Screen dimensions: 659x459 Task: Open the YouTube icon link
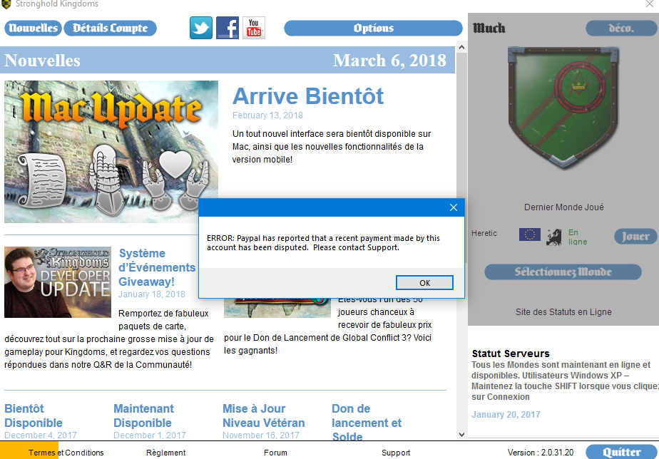click(x=254, y=28)
